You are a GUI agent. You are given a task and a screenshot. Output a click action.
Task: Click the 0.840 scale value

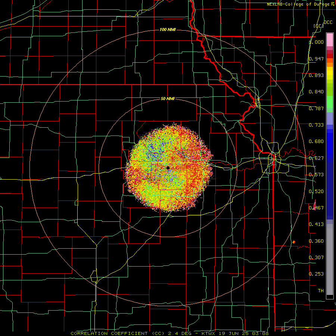tap(316, 92)
